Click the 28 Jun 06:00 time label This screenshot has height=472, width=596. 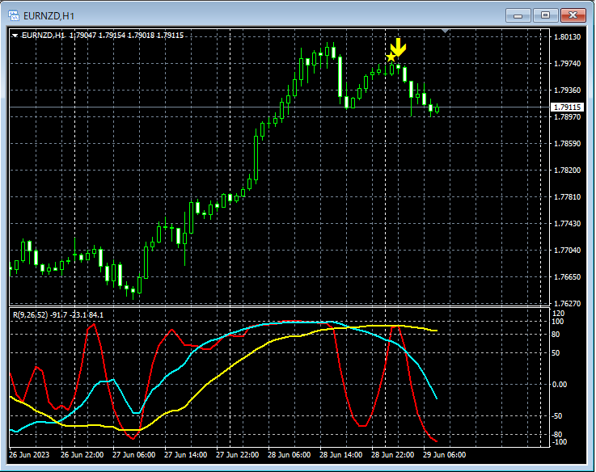coord(290,454)
